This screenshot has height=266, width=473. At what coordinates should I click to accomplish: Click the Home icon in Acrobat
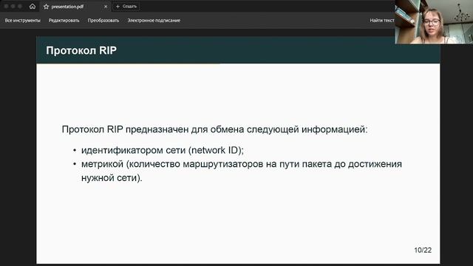(33, 7)
